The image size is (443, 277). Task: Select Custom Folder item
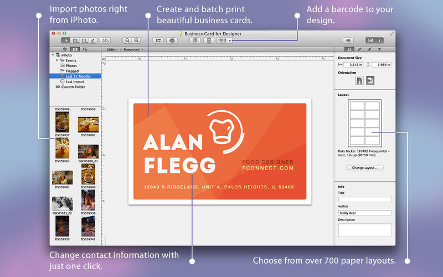[x=73, y=87]
